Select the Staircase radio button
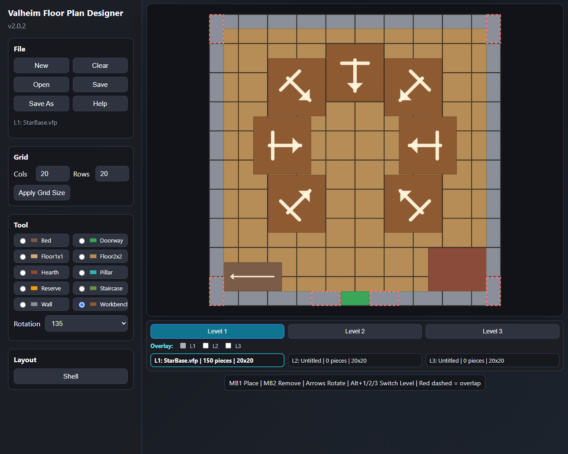568x454 pixels. click(82, 289)
